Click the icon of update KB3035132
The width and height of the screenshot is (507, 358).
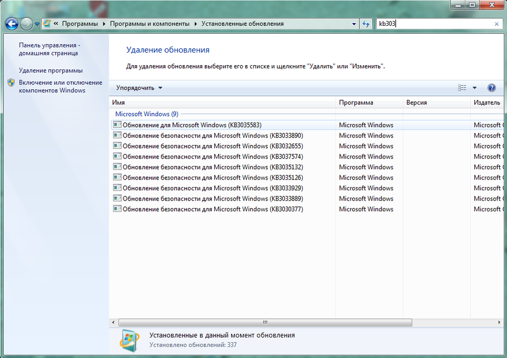(117, 167)
